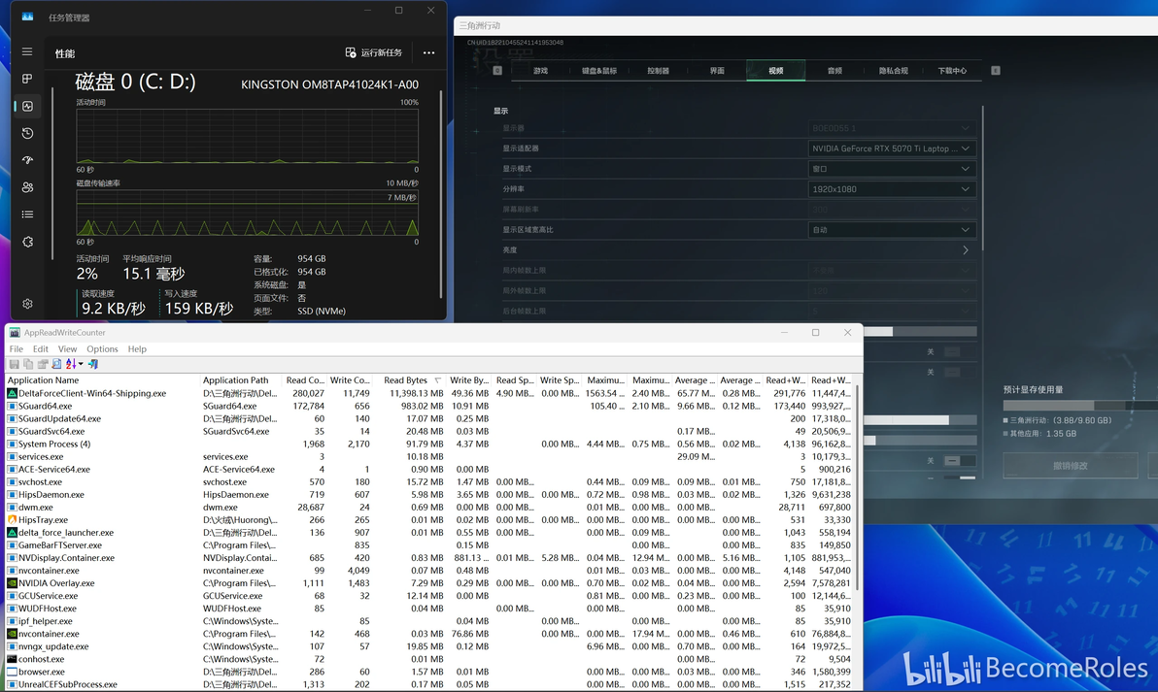Select NVIDIA Overlay.exe row icon

12,583
